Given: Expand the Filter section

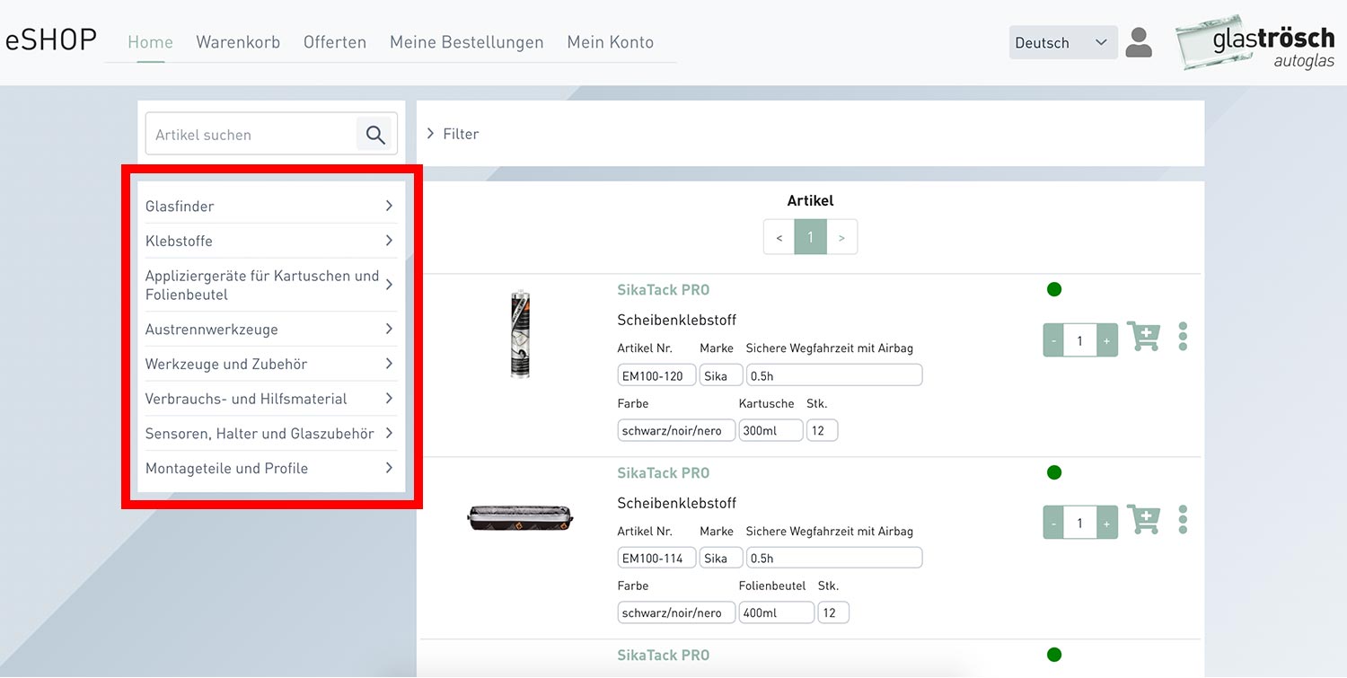Looking at the screenshot, I should [453, 134].
